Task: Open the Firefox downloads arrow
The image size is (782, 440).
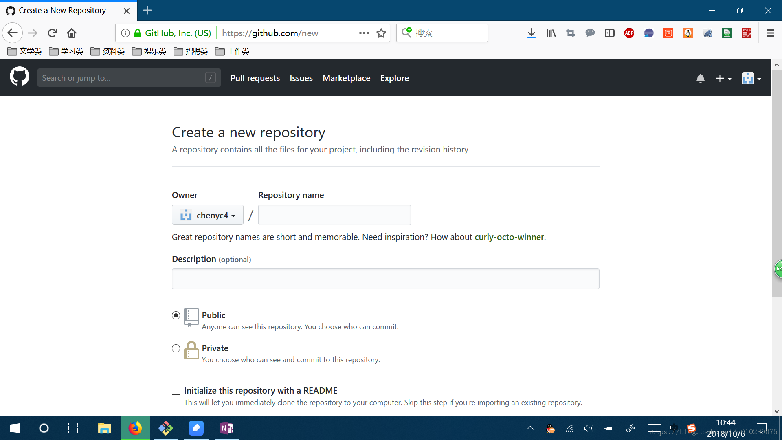Action: (531, 33)
